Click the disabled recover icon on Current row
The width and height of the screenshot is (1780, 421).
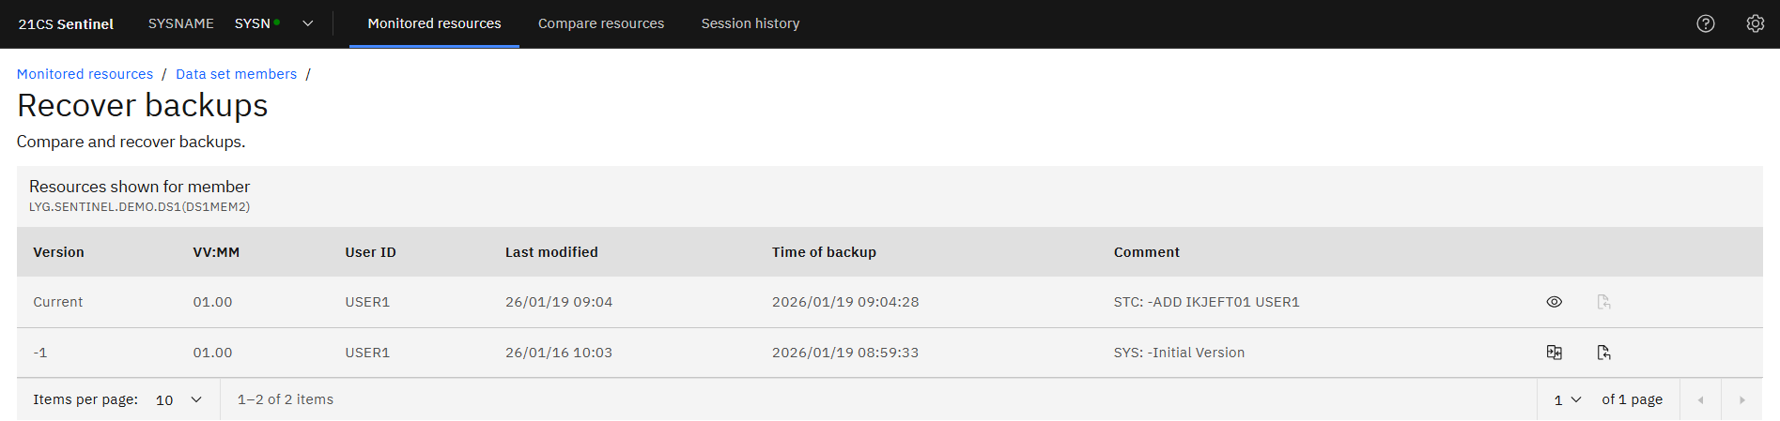click(1603, 302)
